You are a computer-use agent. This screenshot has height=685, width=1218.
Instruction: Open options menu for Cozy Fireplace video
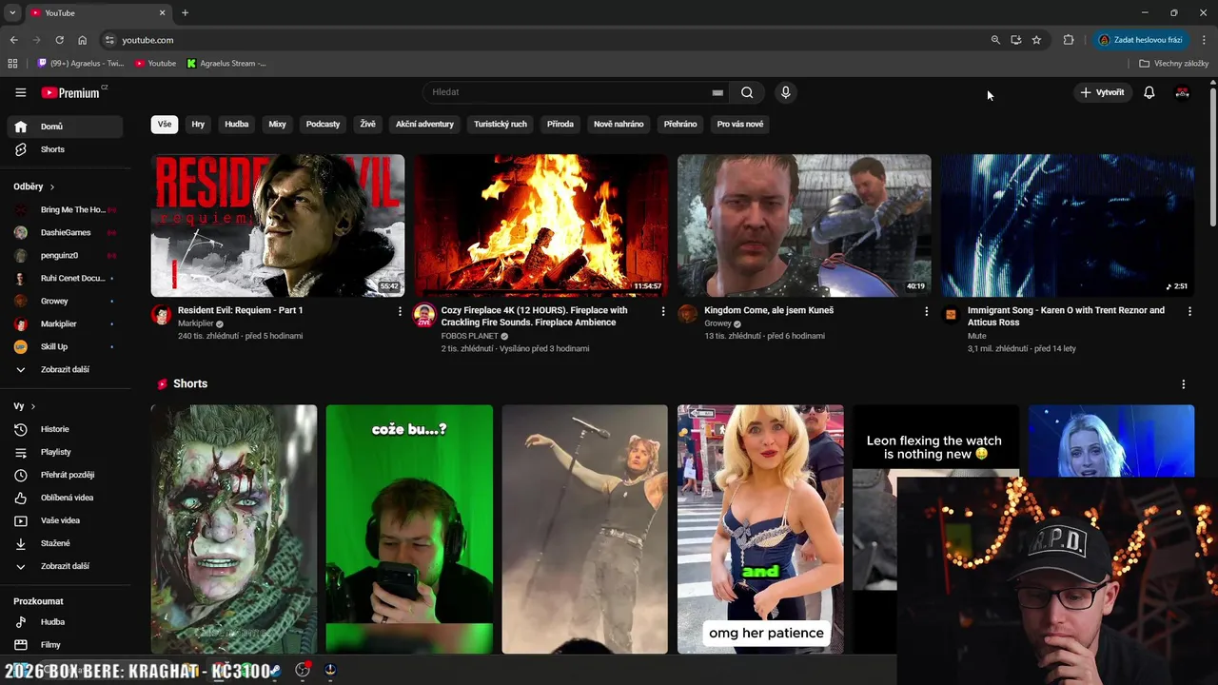point(663,311)
